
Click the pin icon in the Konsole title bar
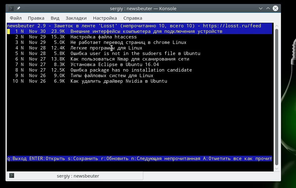[18, 8]
